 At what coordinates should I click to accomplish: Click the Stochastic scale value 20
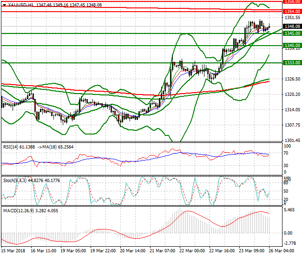[x=286, y=200]
